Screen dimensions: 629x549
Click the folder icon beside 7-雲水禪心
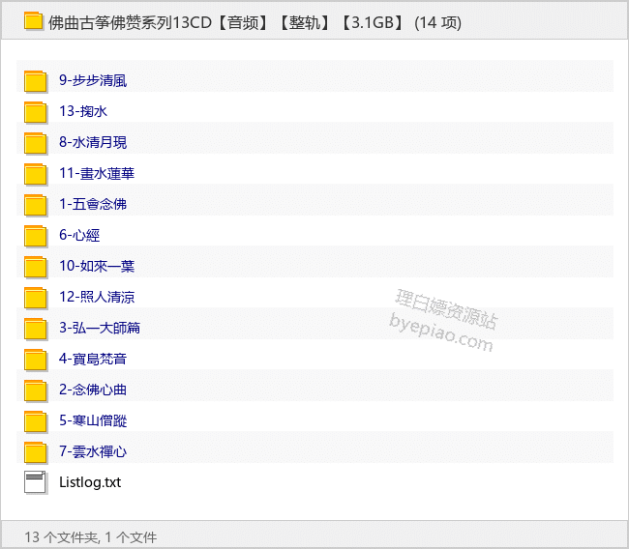click(35, 452)
